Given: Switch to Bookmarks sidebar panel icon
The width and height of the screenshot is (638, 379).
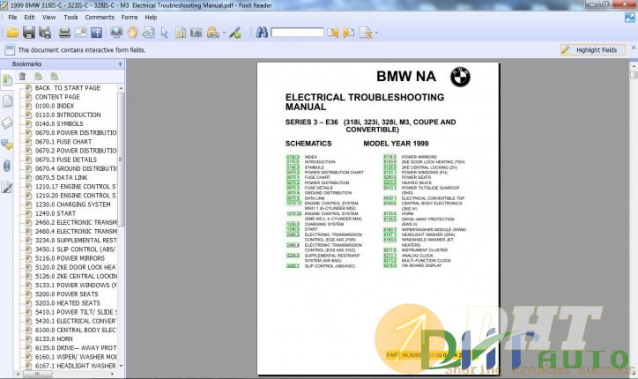Looking at the screenshot, I should click(x=7, y=80).
